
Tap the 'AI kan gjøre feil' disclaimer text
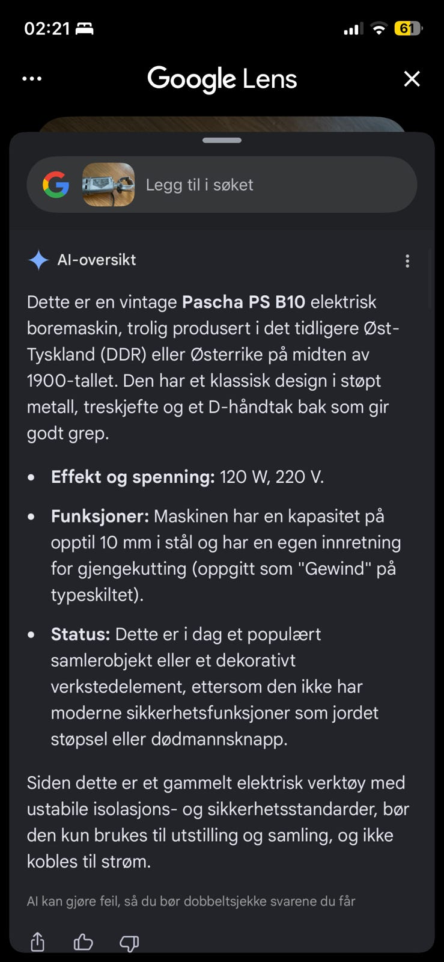pyautogui.click(x=191, y=901)
